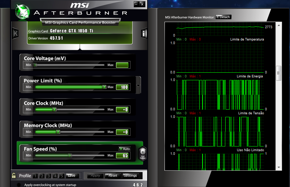Click the Reset button
The width and height of the screenshot is (290, 187).
[x=112, y=175]
